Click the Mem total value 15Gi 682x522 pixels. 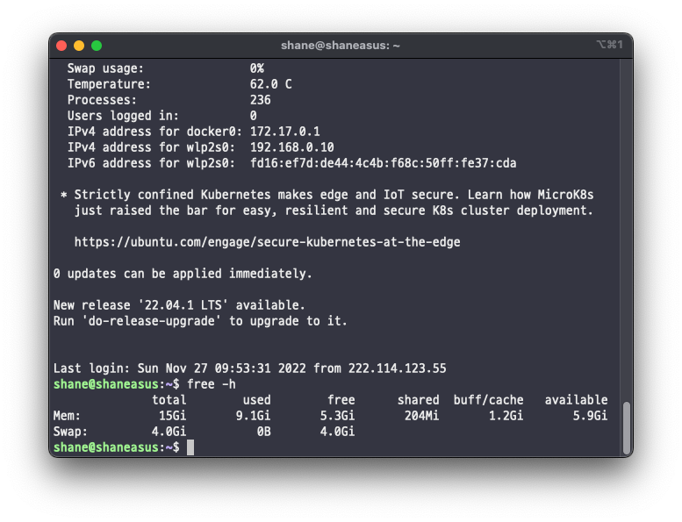pyautogui.click(x=173, y=416)
